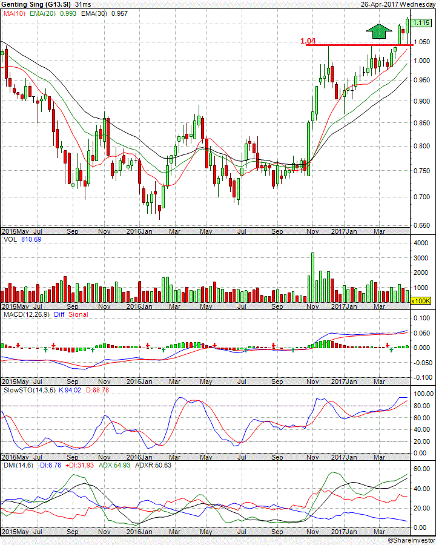Click the 0.100 MACD axis label
This screenshot has width=436, height=545.
(422, 318)
